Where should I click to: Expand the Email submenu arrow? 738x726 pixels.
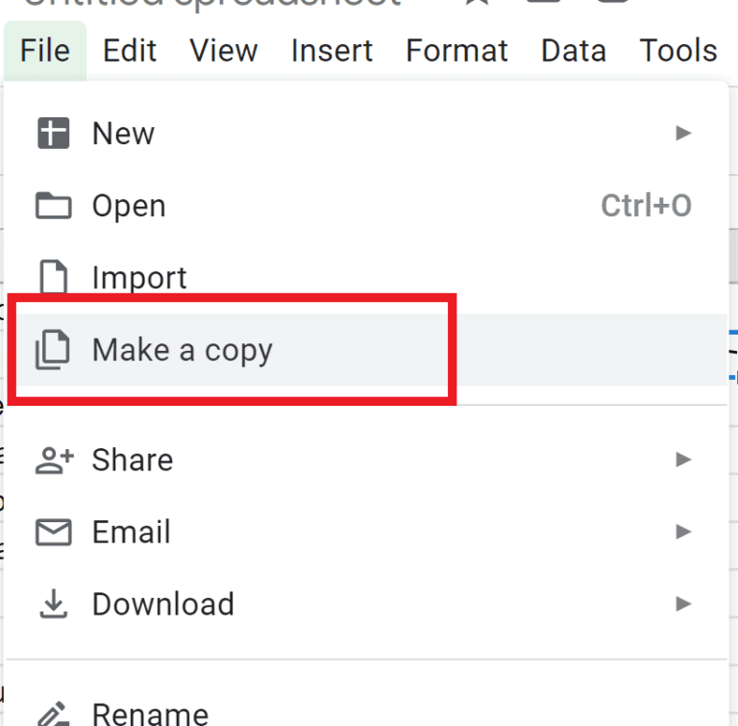pyautogui.click(x=683, y=532)
